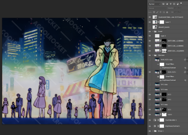The image size is (188, 135).
Task: Click mask link icon on layer 0.4 1
Action: pos(161,99)
